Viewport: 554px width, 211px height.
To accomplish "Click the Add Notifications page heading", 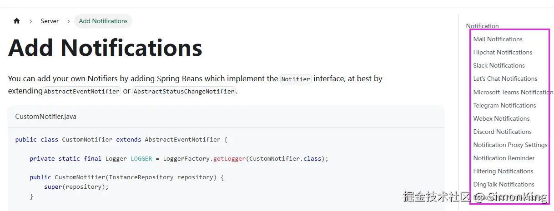I will tap(105, 47).
